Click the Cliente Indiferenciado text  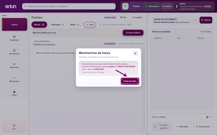coord(164,22)
